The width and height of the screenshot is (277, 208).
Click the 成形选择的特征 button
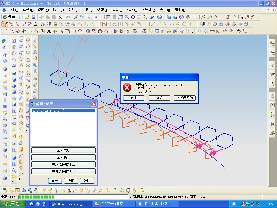tap(63, 164)
